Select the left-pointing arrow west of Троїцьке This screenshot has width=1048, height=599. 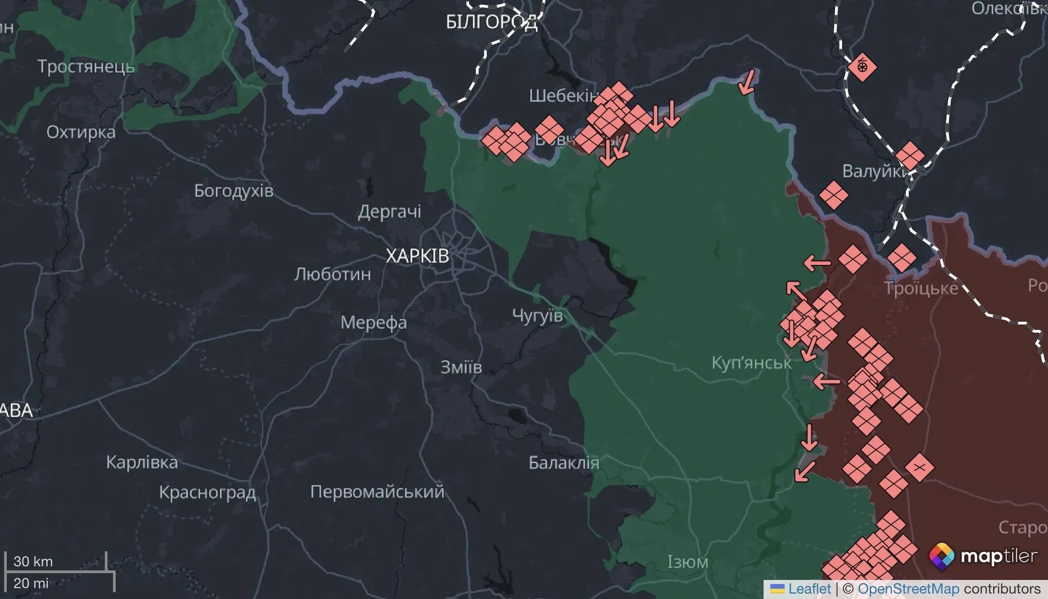(x=817, y=262)
